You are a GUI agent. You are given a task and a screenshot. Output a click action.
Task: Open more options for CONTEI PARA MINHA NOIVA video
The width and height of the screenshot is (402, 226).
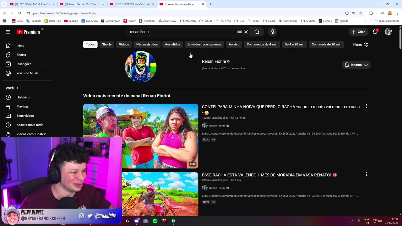tap(366, 106)
